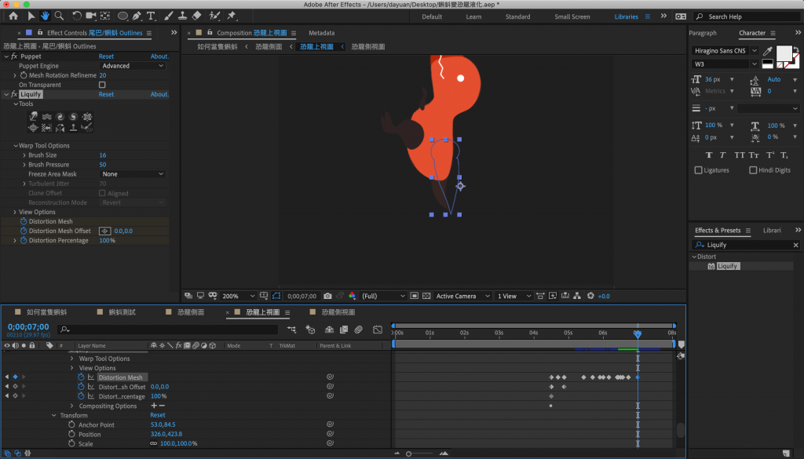Reset the Puppet effect
804x459 pixels.
point(106,56)
